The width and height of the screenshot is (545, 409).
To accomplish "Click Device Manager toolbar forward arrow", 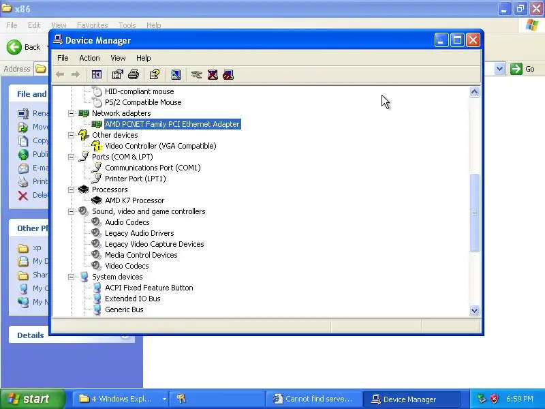I will tap(76, 74).
